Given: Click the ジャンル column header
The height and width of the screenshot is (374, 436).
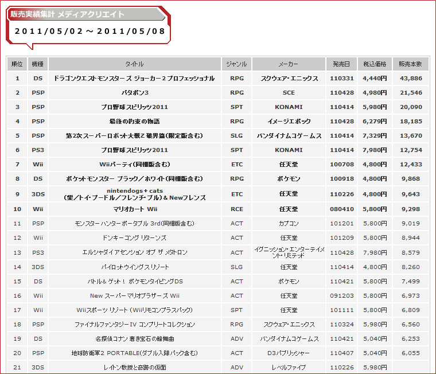Looking at the screenshot, I should click(236, 64).
